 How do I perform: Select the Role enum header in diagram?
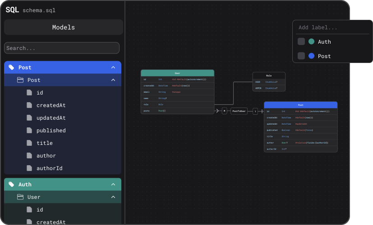[x=269, y=76]
